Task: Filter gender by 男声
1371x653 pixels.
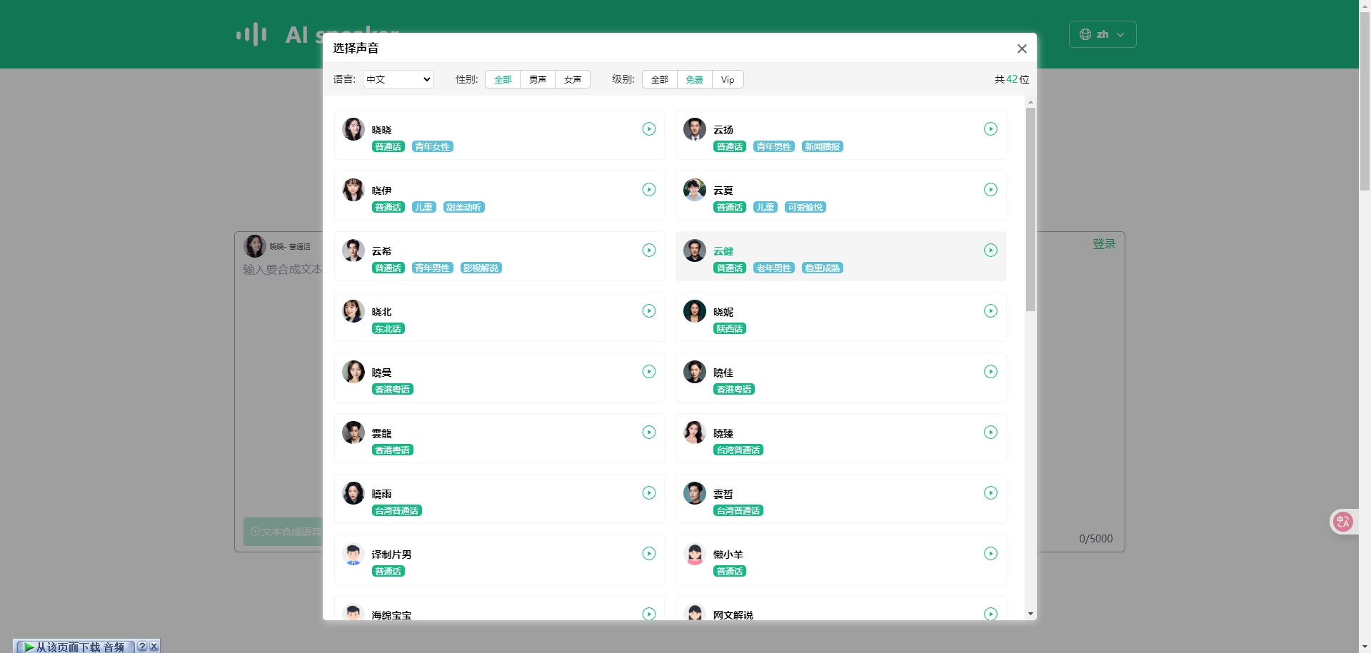Action: coord(538,79)
